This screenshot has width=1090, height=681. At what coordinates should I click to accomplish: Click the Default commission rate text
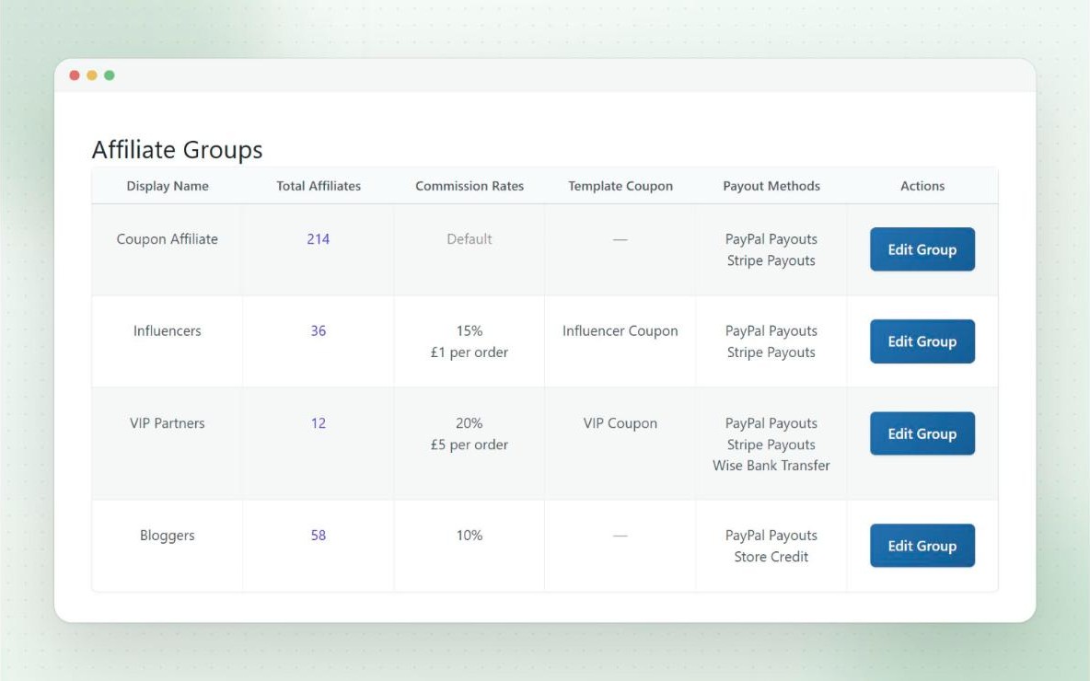[x=470, y=239]
